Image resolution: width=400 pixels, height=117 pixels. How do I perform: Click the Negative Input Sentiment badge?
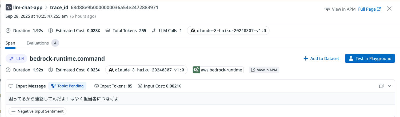[37, 111]
